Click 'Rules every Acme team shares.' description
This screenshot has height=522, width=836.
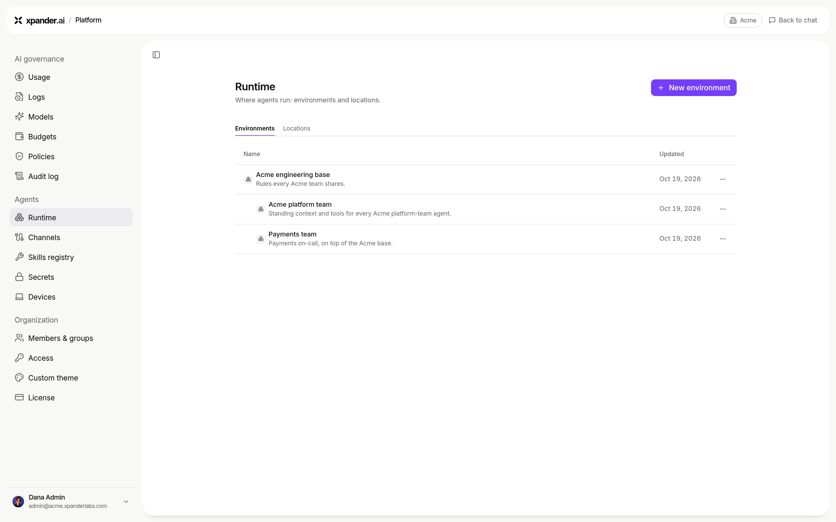click(x=300, y=184)
